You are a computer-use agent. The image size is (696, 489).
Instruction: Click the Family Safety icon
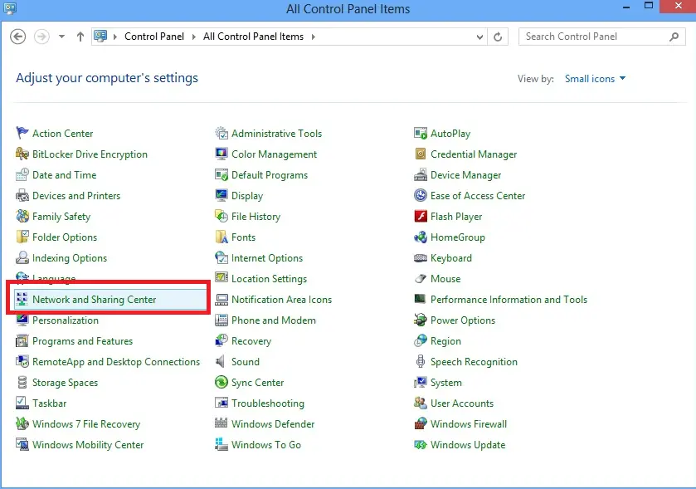(22, 217)
